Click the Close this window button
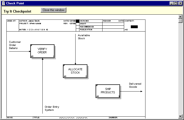The image size is (184, 120). [x=53, y=10]
